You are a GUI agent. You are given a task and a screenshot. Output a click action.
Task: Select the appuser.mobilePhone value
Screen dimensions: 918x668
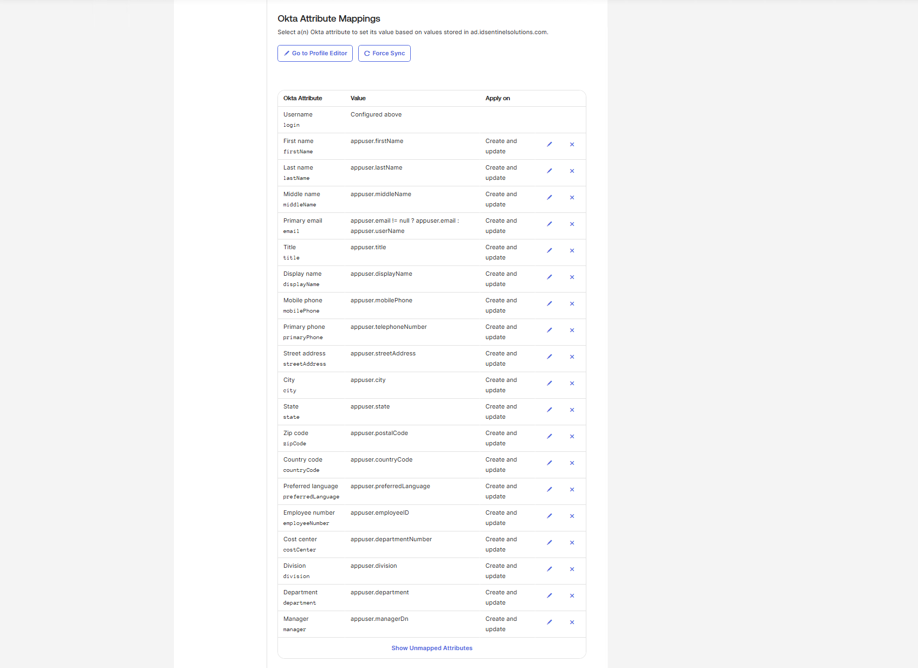381,300
